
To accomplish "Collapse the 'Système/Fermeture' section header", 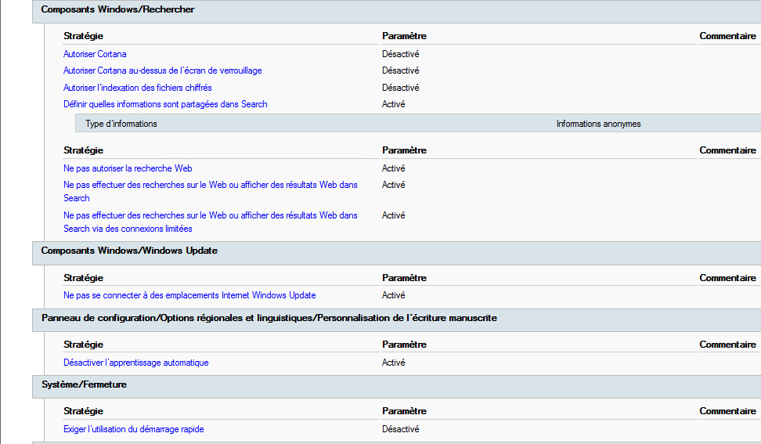I will click(84, 384).
